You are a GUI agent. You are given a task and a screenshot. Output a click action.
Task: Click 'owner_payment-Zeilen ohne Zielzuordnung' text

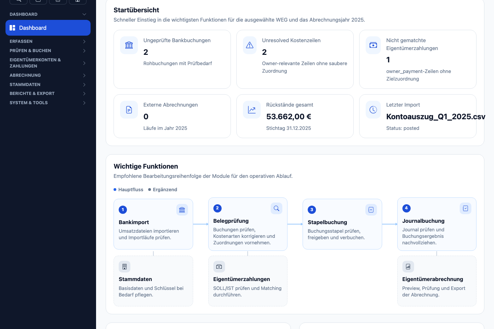tap(419, 75)
